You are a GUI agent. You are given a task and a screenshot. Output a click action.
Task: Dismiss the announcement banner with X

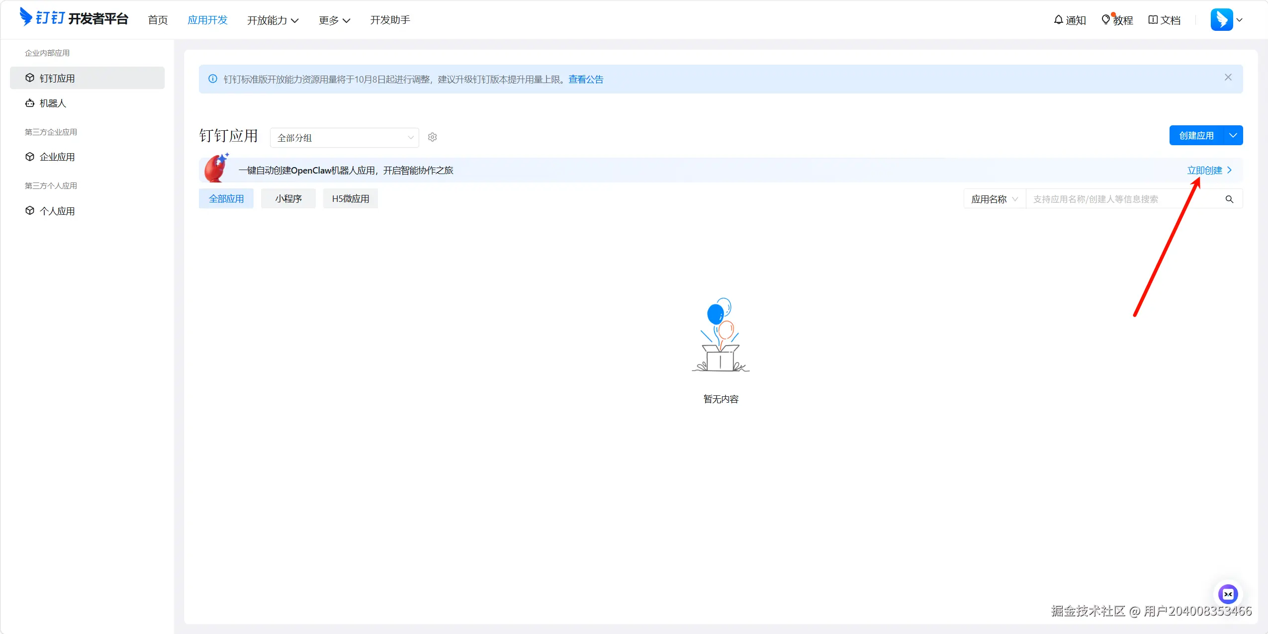tap(1228, 78)
